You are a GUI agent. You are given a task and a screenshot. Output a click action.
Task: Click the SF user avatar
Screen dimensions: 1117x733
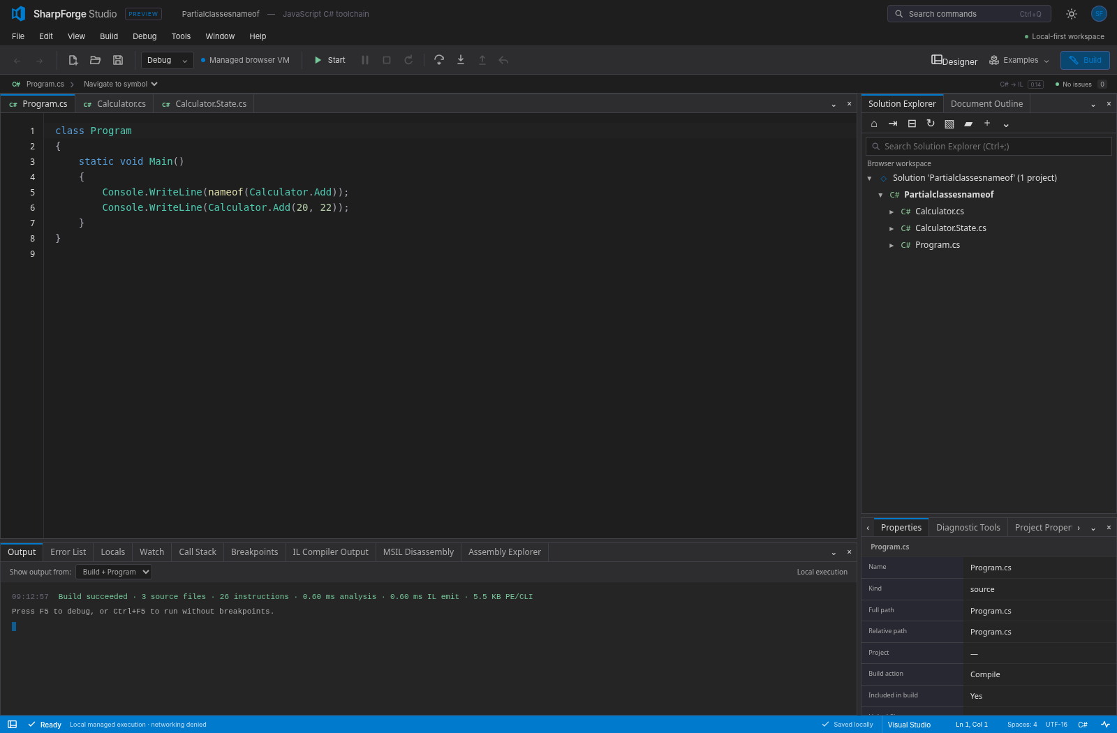[1099, 14]
